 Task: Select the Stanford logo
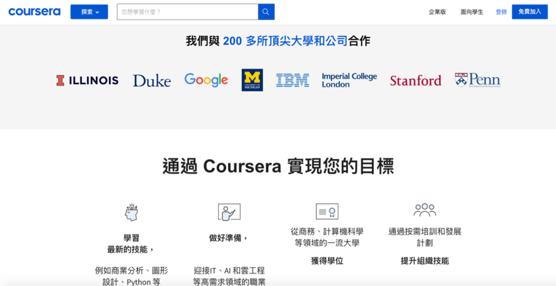[416, 81]
